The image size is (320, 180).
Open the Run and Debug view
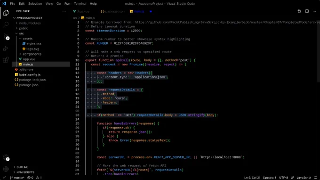point(6,49)
